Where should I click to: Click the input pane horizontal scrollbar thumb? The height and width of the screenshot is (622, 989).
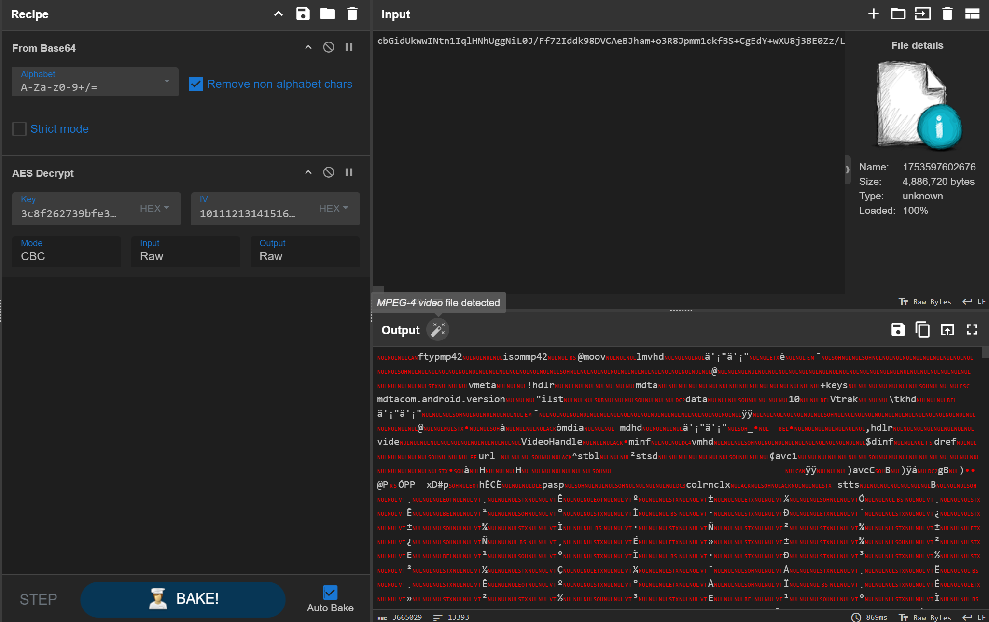tap(378, 290)
